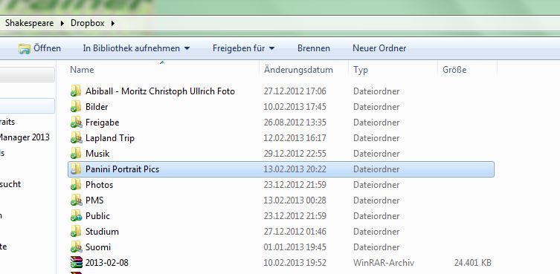Select the Photos folder name
The height and width of the screenshot is (274, 560).
coord(100,185)
